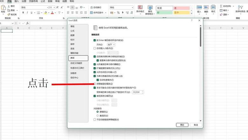Uncheck use system separators (使用系统分隔符) checkbox
248x140 pixels.
pos(94,96)
